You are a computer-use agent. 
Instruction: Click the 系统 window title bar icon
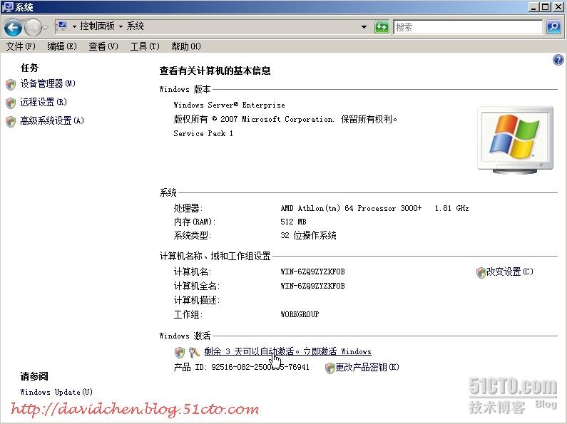[x=7, y=7]
